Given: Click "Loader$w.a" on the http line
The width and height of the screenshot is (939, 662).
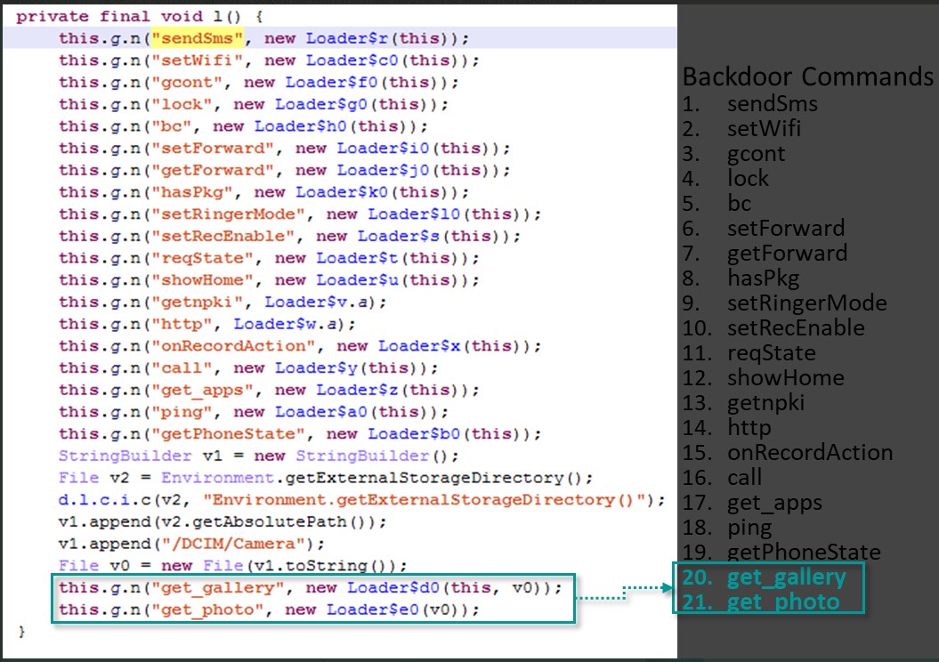Looking at the screenshot, I should point(285,324).
